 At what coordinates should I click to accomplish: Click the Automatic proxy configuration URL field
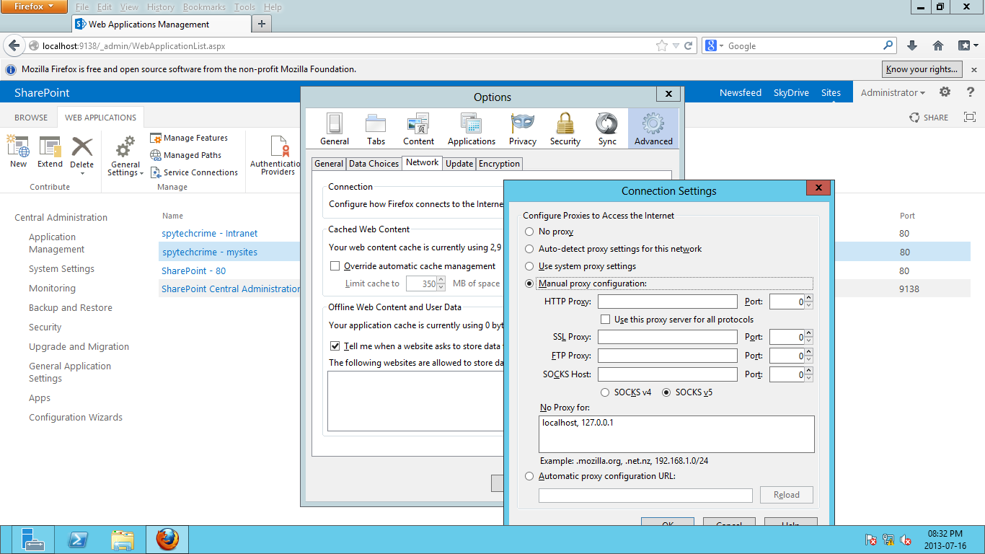[645, 495]
